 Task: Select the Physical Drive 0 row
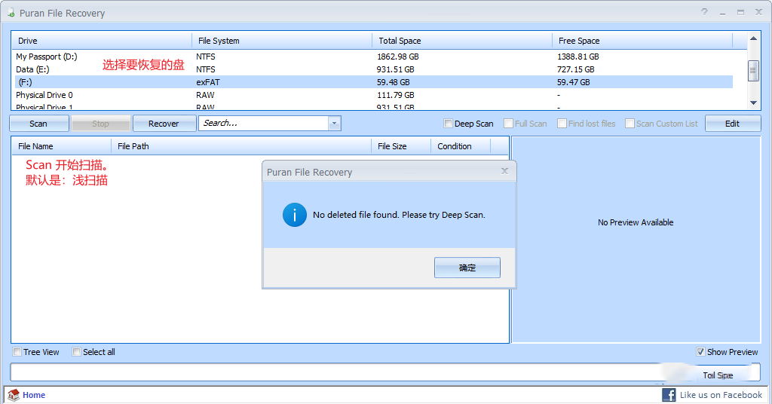pyautogui.click(x=372, y=95)
